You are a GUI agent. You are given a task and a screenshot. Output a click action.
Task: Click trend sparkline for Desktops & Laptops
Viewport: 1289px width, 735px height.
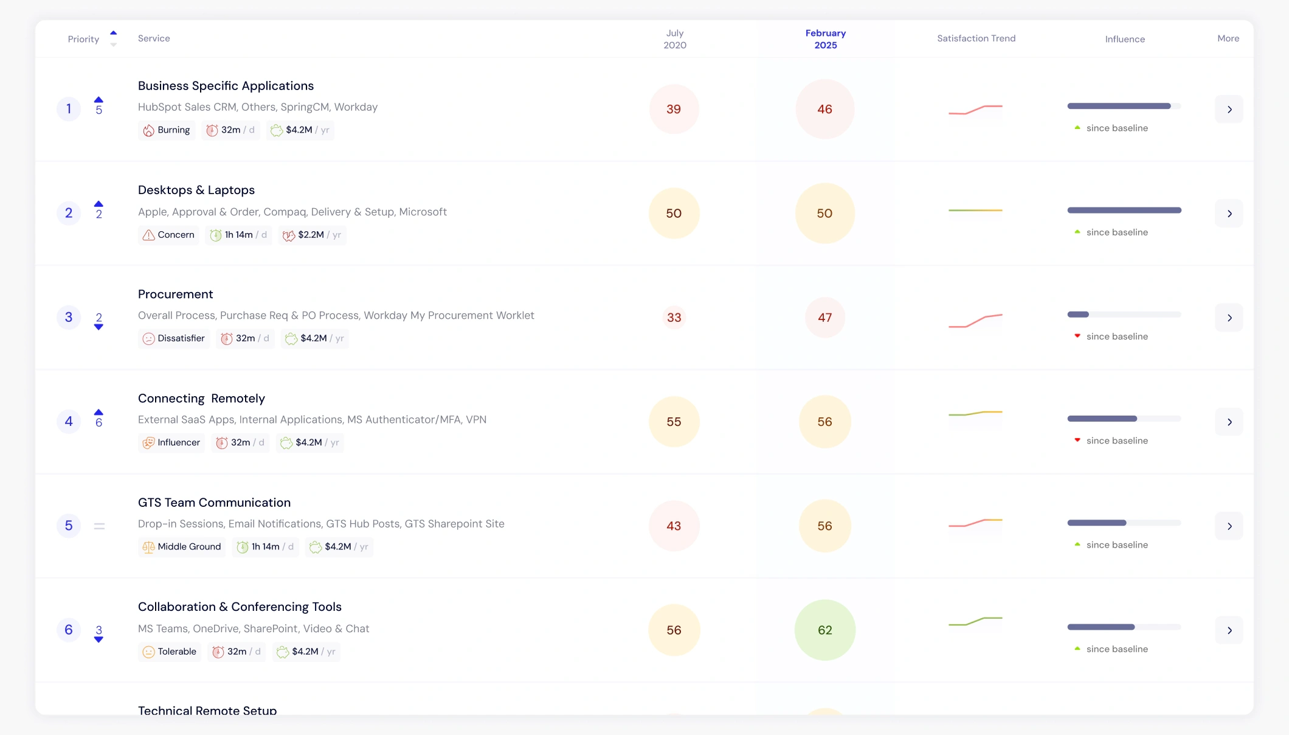pyautogui.click(x=975, y=211)
